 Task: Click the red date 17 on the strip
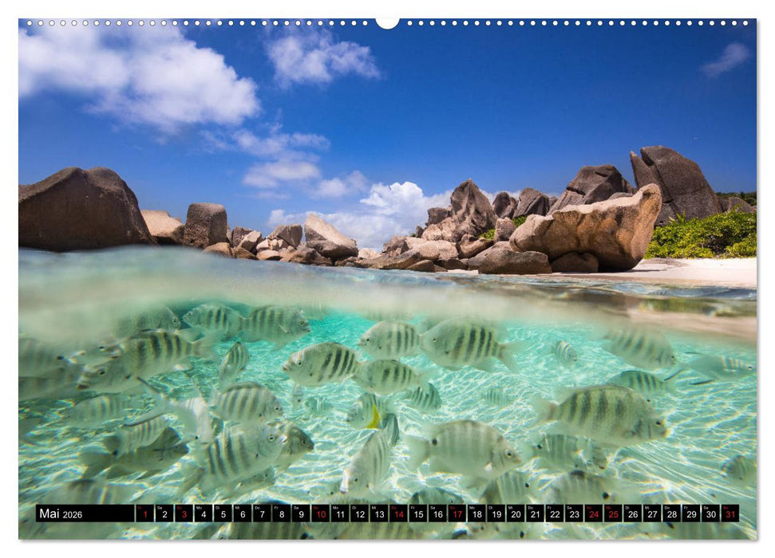click(458, 515)
